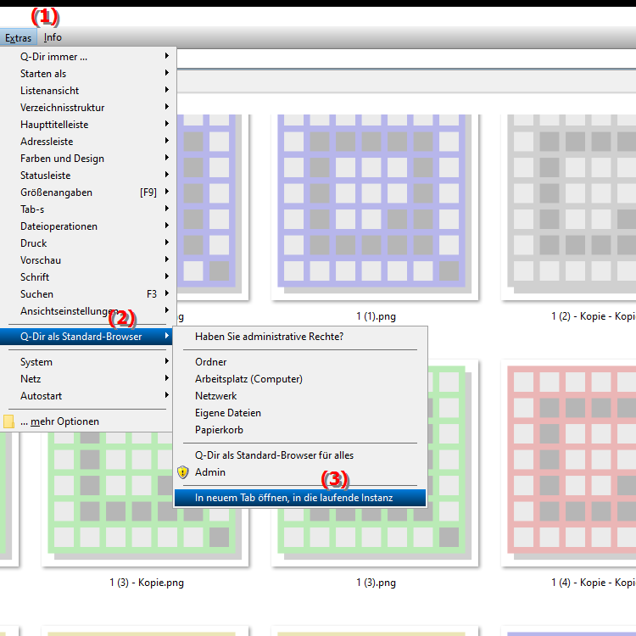The image size is (636, 636).
Task: Select the Druck menu entry
Action: click(88, 243)
